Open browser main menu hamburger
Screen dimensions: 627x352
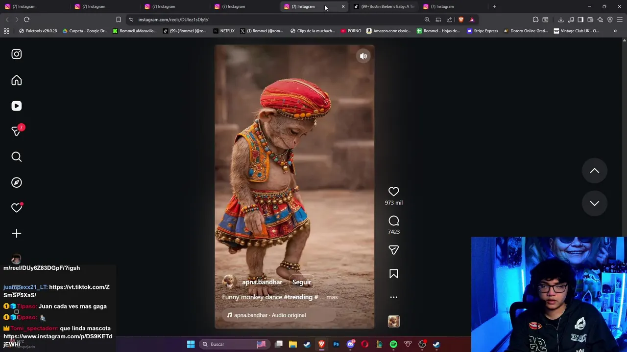point(620,20)
